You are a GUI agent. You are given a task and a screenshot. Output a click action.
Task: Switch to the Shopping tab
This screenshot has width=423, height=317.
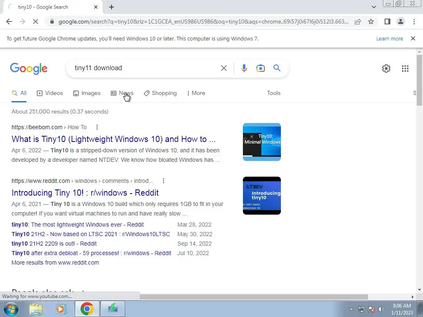coord(160,93)
